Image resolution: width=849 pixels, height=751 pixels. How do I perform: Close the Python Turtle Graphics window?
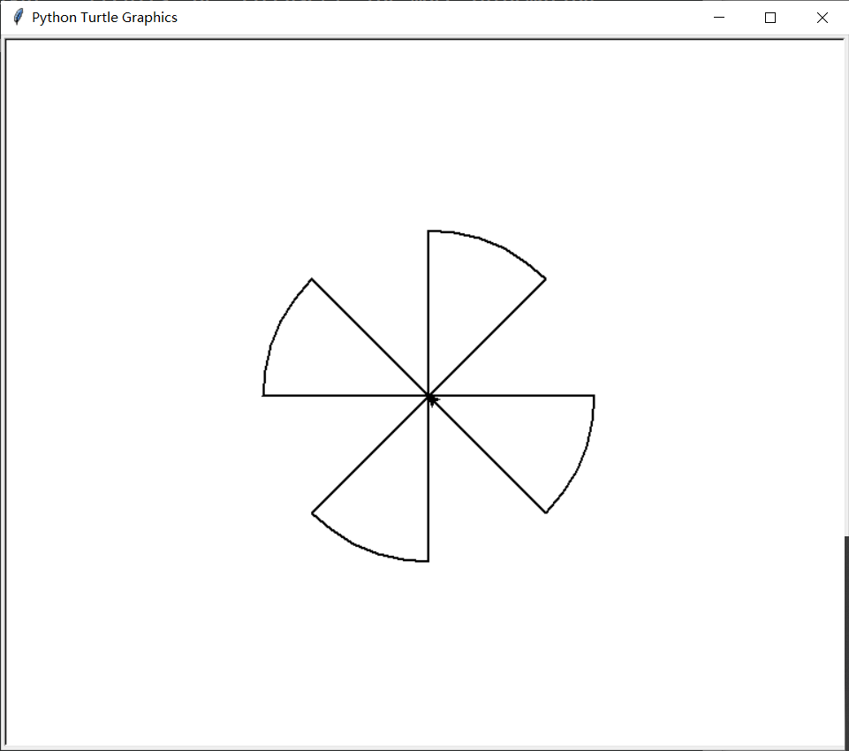(822, 18)
